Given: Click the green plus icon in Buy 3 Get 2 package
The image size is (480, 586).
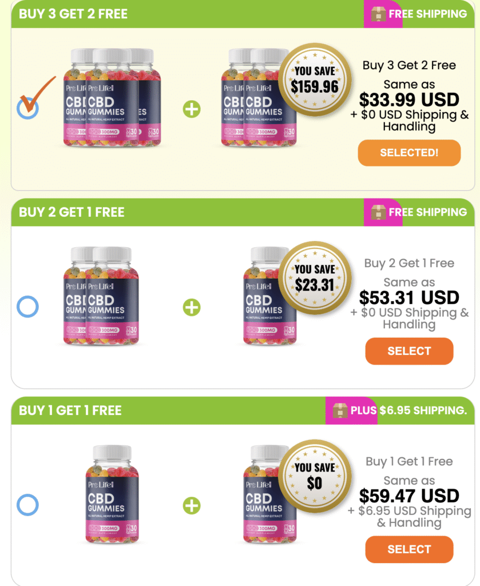Looking at the screenshot, I should pos(192,109).
